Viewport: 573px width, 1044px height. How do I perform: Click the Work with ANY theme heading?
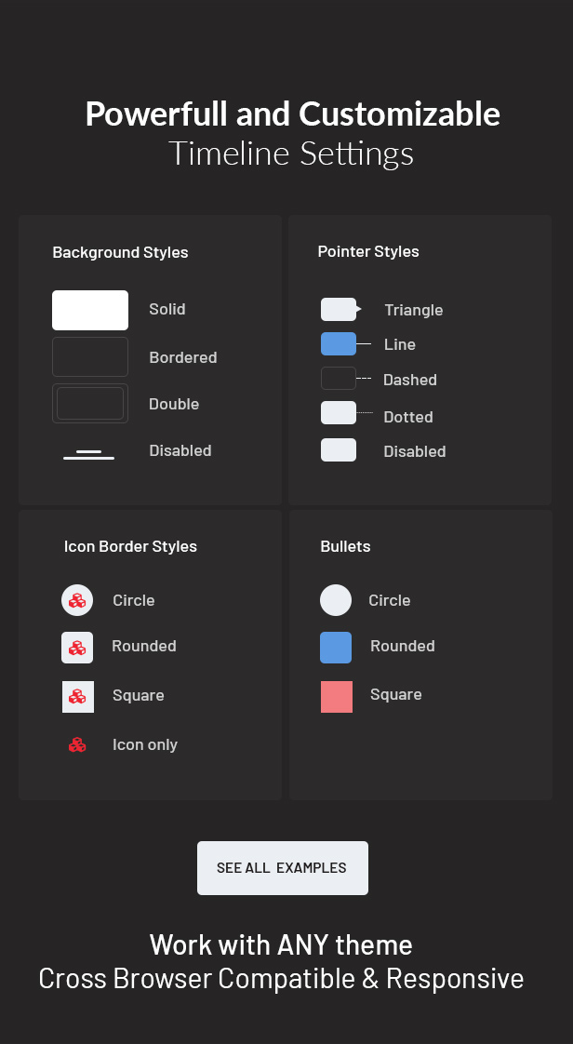click(x=281, y=944)
